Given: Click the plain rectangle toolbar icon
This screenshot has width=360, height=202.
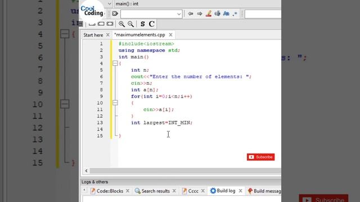Looking at the screenshot, I should coord(101,24).
